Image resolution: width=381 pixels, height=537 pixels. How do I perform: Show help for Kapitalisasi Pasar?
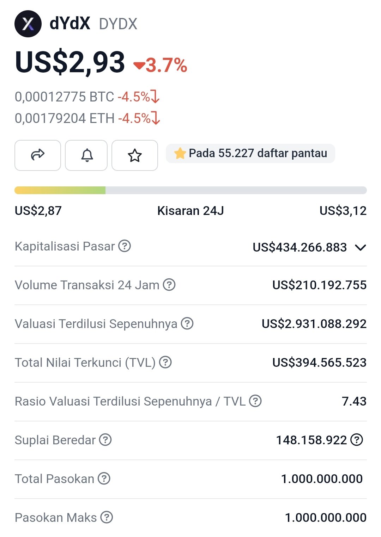click(x=125, y=246)
